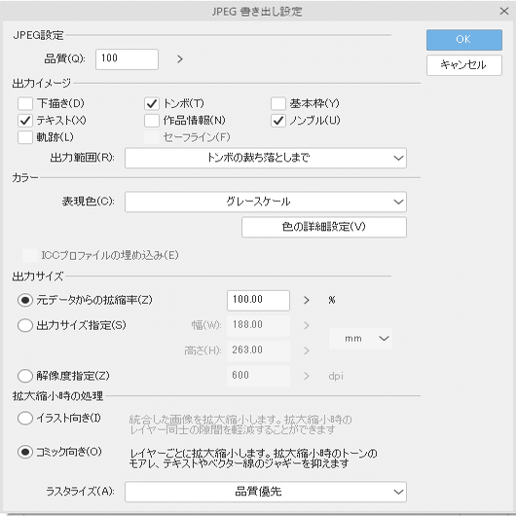Click the OK button

[464, 40]
